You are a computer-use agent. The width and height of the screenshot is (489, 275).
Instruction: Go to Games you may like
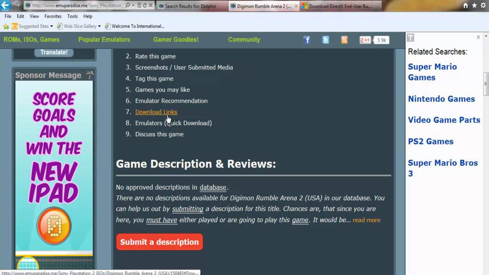[x=162, y=89]
